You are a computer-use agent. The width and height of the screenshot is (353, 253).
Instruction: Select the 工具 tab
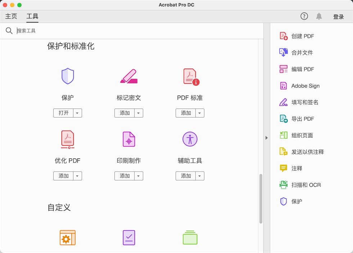point(32,16)
